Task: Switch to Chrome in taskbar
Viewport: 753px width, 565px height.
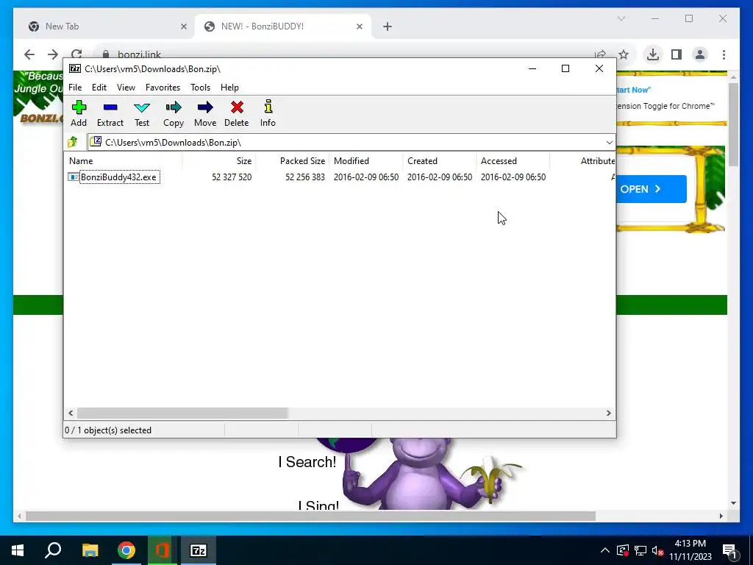Action: tap(126, 550)
